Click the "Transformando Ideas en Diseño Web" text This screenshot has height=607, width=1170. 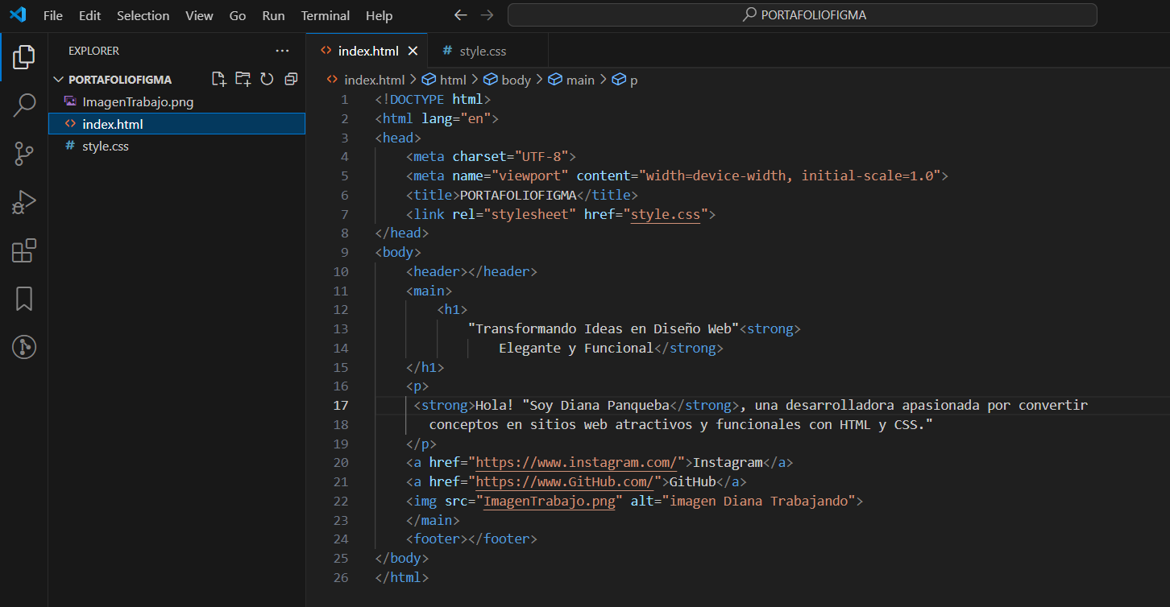(604, 328)
